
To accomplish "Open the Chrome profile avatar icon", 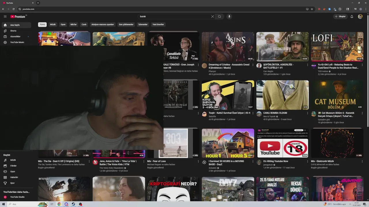I will tap(360, 9).
